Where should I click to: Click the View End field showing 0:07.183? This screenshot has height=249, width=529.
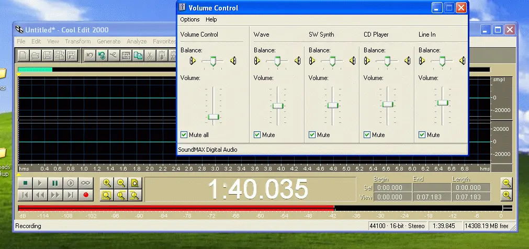(x=432, y=197)
